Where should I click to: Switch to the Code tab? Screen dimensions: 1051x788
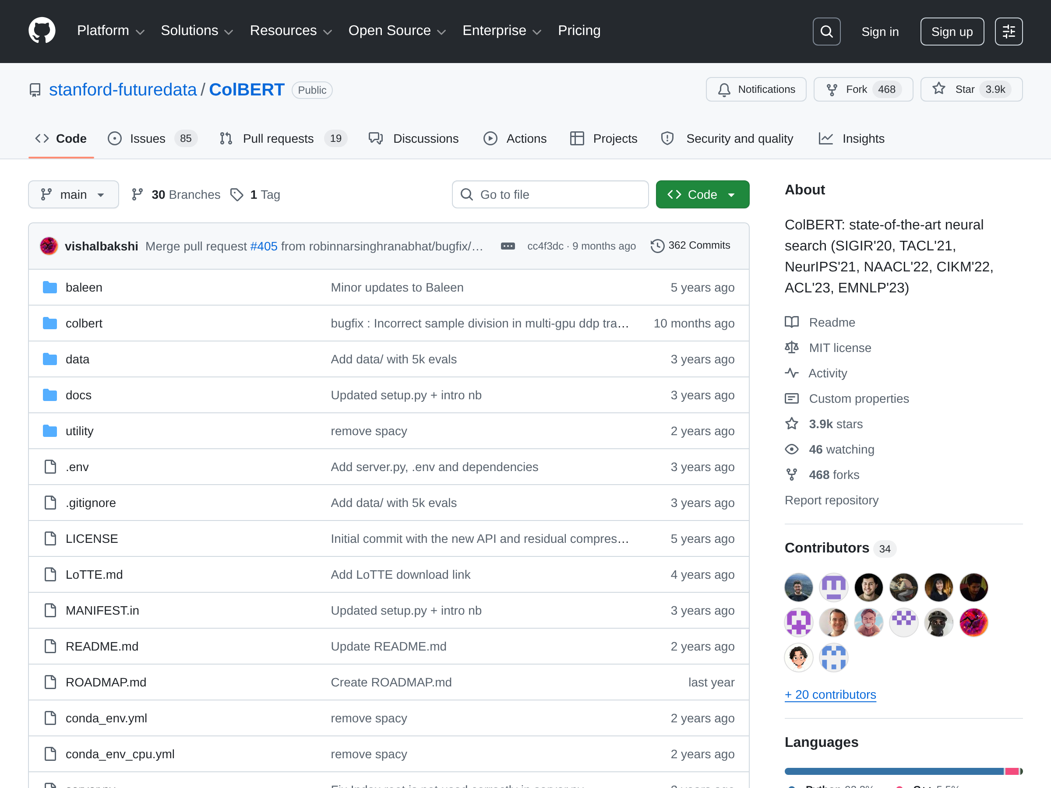point(61,139)
